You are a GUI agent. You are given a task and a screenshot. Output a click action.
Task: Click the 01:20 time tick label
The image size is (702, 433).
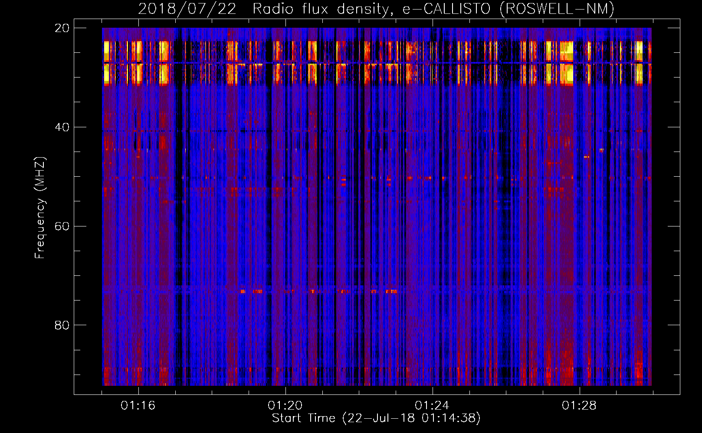pyautogui.click(x=285, y=405)
